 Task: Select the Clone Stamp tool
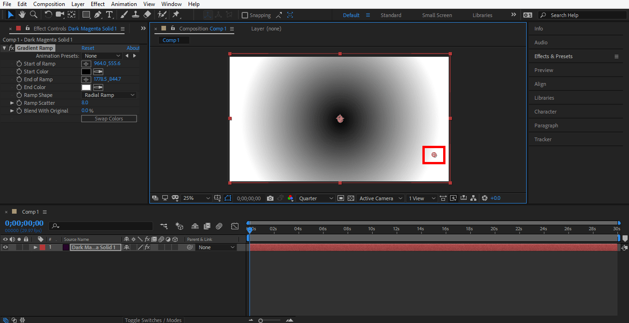pos(136,15)
